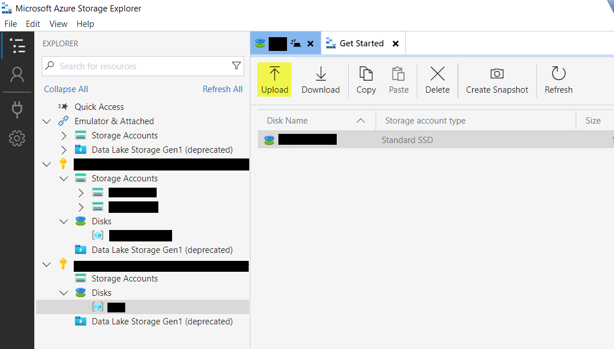Click the Refresh All link
The height and width of the screenshot is (349, 614).
pyautogui.click(x=222, y=89)
